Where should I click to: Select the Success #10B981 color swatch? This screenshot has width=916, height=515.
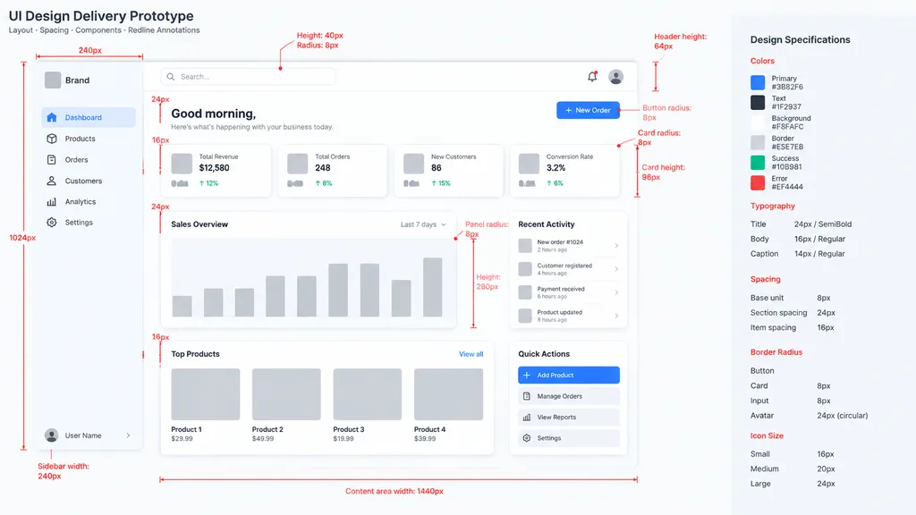coord(758,163)
